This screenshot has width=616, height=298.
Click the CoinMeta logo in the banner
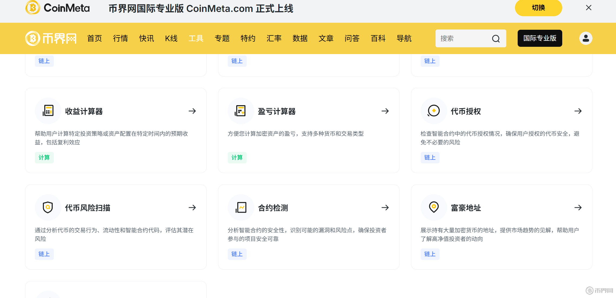(x=58, y=8)
